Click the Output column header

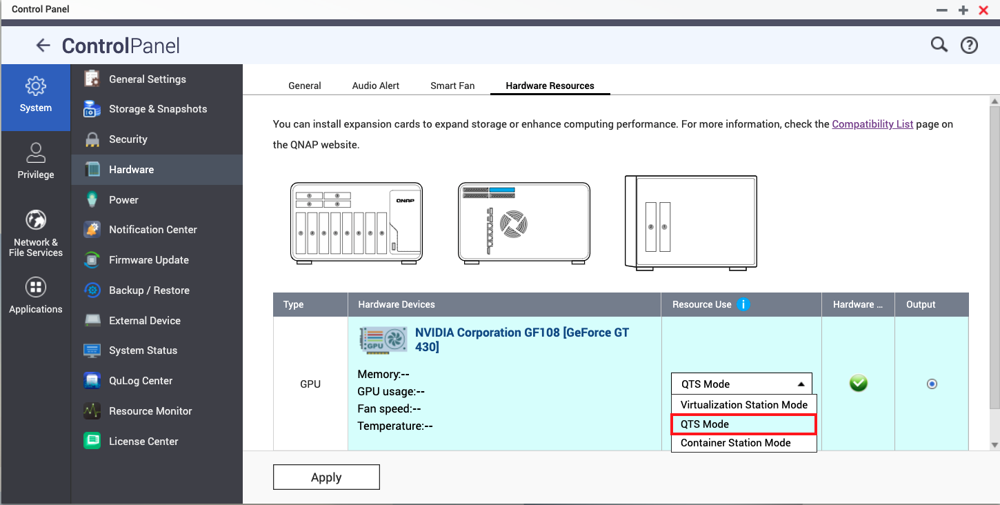click(x=932, y=304)
